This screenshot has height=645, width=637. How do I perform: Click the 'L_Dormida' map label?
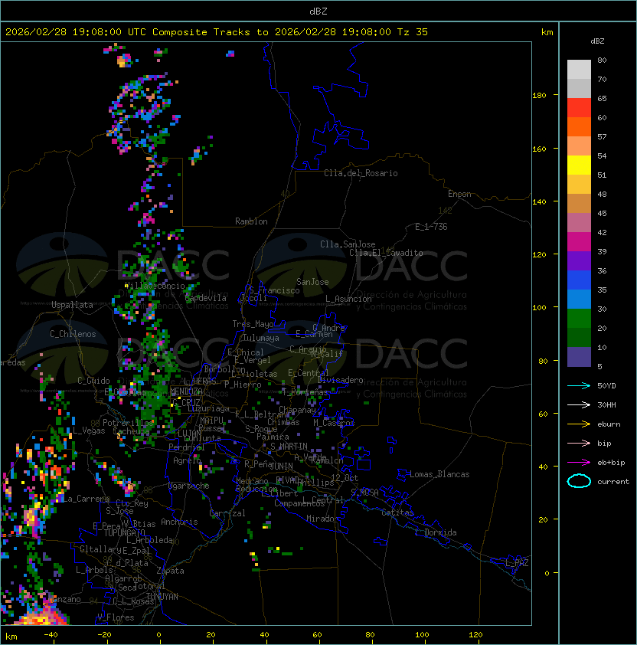click(436, 532)
